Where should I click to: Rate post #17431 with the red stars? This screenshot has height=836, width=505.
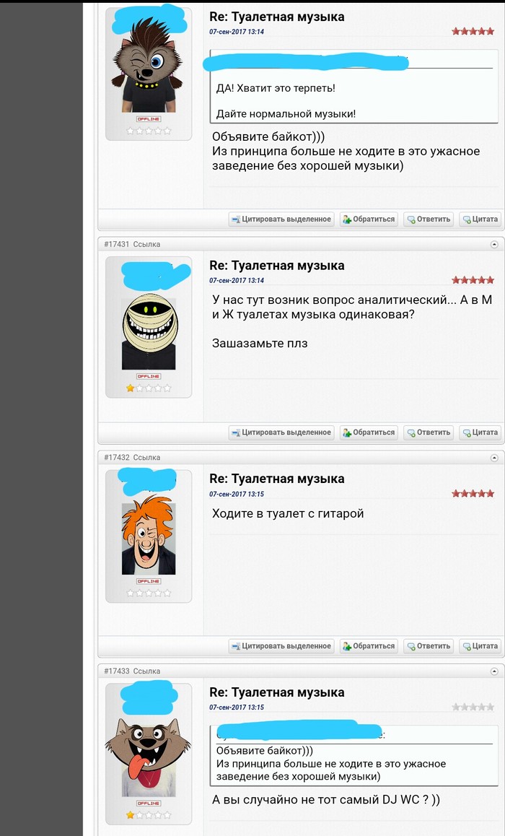[x=473, y=280]
